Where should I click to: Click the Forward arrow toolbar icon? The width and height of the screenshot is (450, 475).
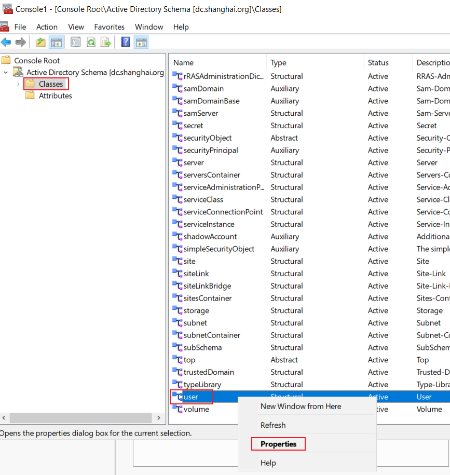[x=21, y=42]
